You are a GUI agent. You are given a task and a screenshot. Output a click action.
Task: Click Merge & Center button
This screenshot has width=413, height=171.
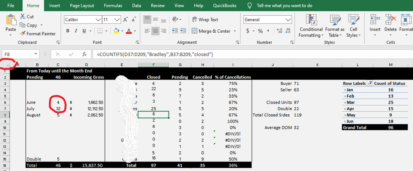point(211,31)
